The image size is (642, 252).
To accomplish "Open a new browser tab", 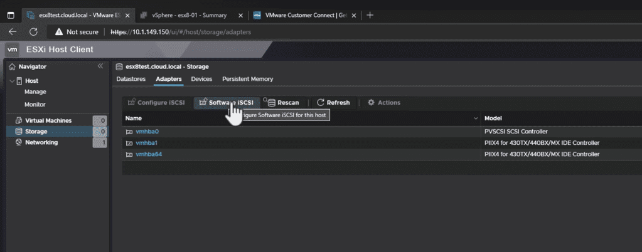I will (x=370, y=16).
